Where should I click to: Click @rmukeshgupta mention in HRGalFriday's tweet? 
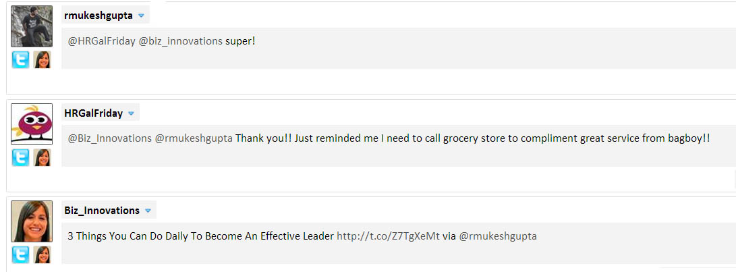click(194, 138)
